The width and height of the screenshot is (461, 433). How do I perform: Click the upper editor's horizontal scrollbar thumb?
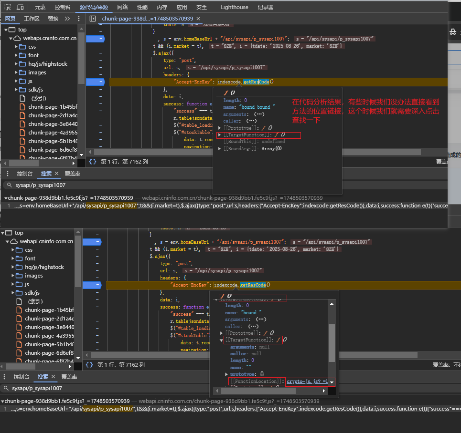tap(257, 152)
